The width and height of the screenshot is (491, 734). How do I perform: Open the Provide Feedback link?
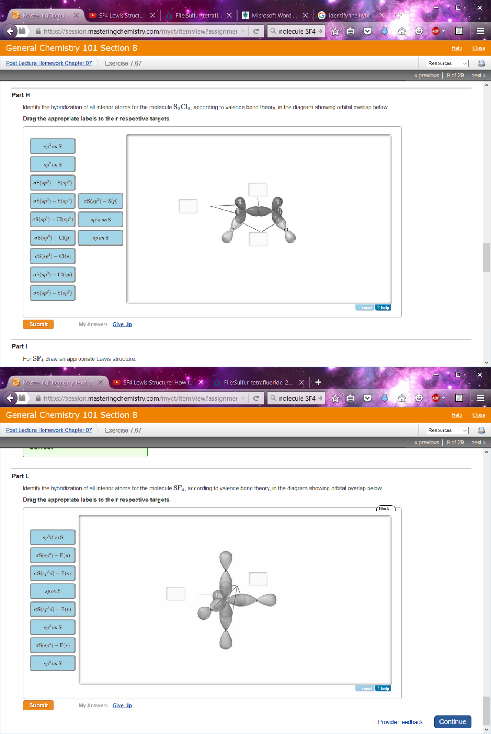tap(400, 722)
